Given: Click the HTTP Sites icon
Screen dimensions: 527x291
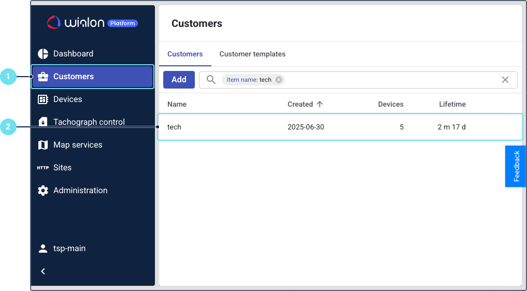Looking at the screenshot, I should point(43,168).
